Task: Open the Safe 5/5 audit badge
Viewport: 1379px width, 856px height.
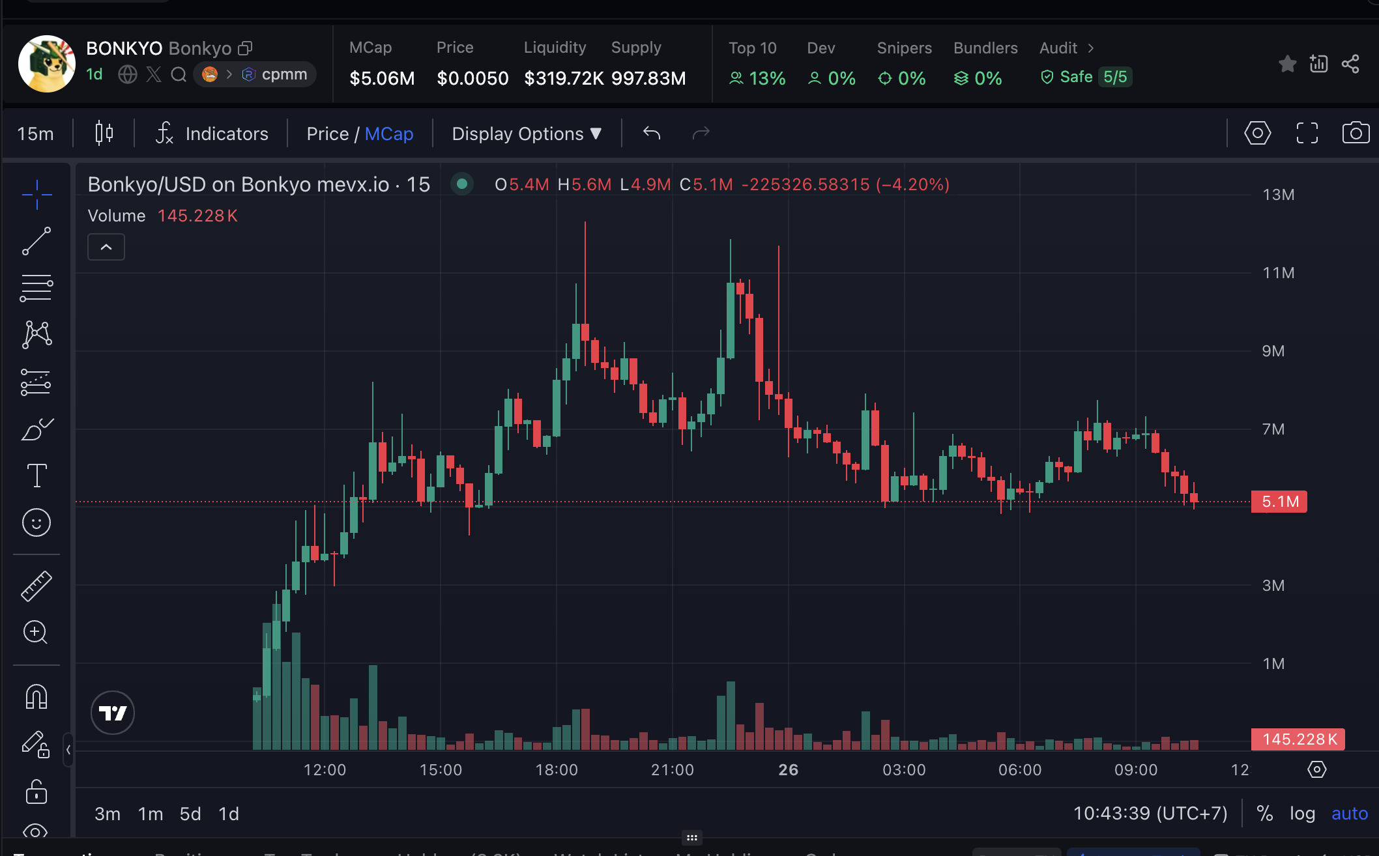Action: [1086, 77]
